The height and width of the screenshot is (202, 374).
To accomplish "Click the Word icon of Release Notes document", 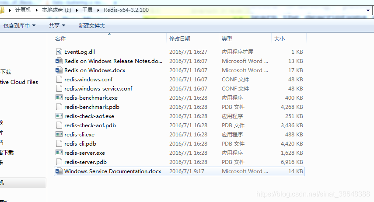I will pos(59,61).
